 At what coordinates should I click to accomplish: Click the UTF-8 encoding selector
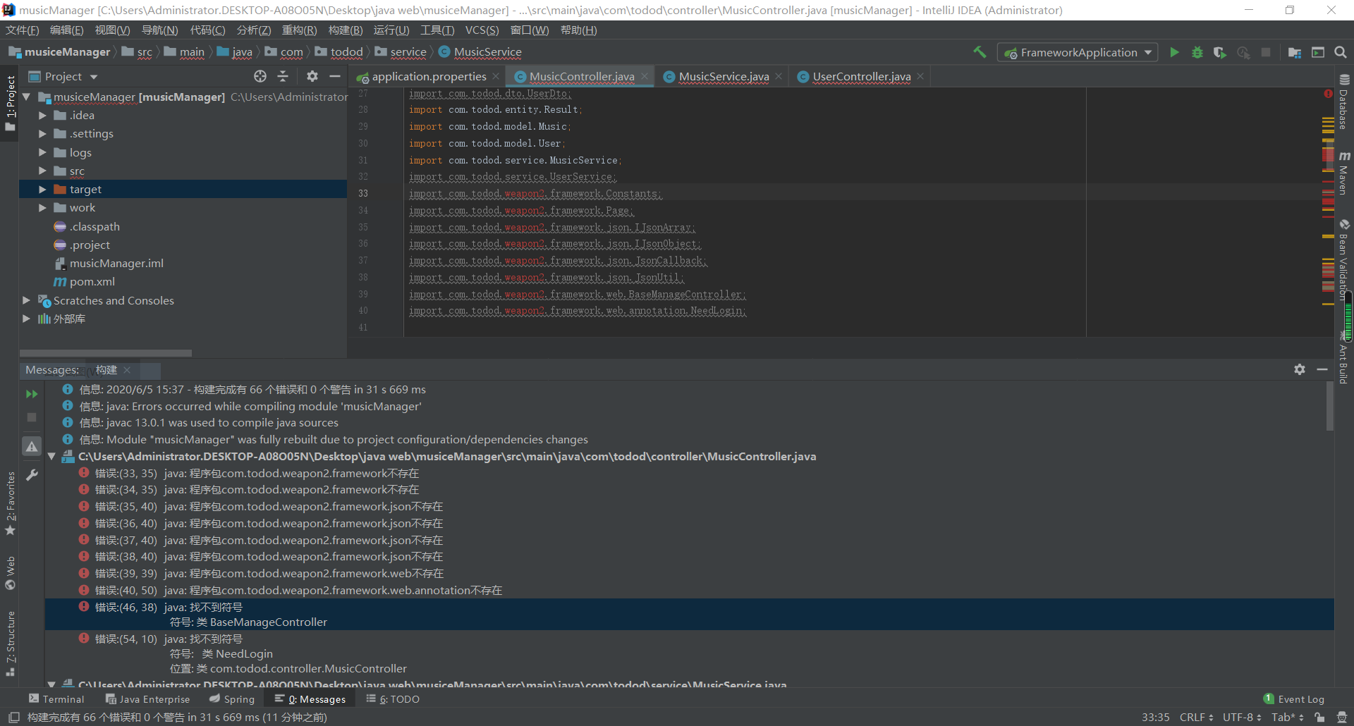[x=1242, y=717]
